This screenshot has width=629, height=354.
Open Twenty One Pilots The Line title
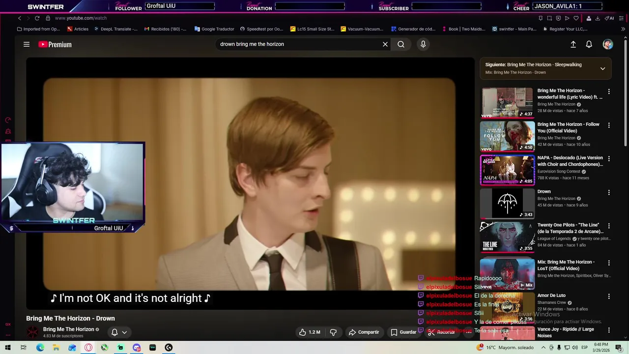click(571, 228)
